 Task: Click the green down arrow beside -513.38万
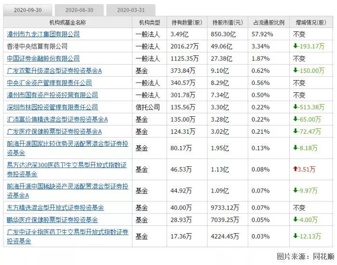point(295,107)
